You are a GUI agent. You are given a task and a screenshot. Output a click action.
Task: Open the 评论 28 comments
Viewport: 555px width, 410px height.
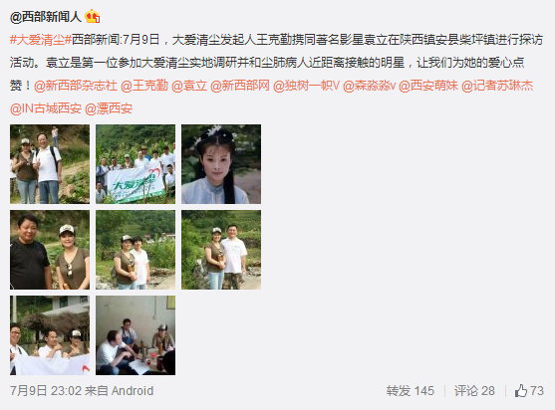474,391
